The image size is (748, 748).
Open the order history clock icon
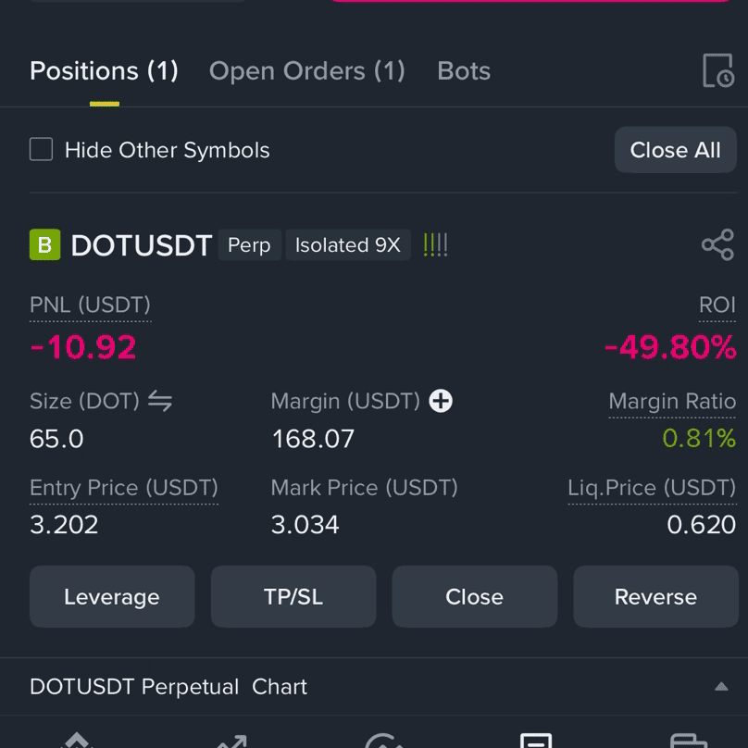(718, 70)
